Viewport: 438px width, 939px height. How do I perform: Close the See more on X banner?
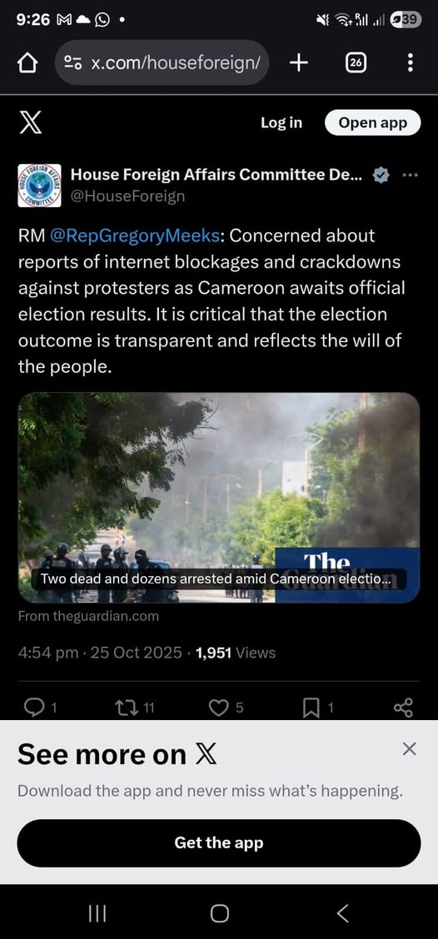pyautogui.click(x=409, y=748)
